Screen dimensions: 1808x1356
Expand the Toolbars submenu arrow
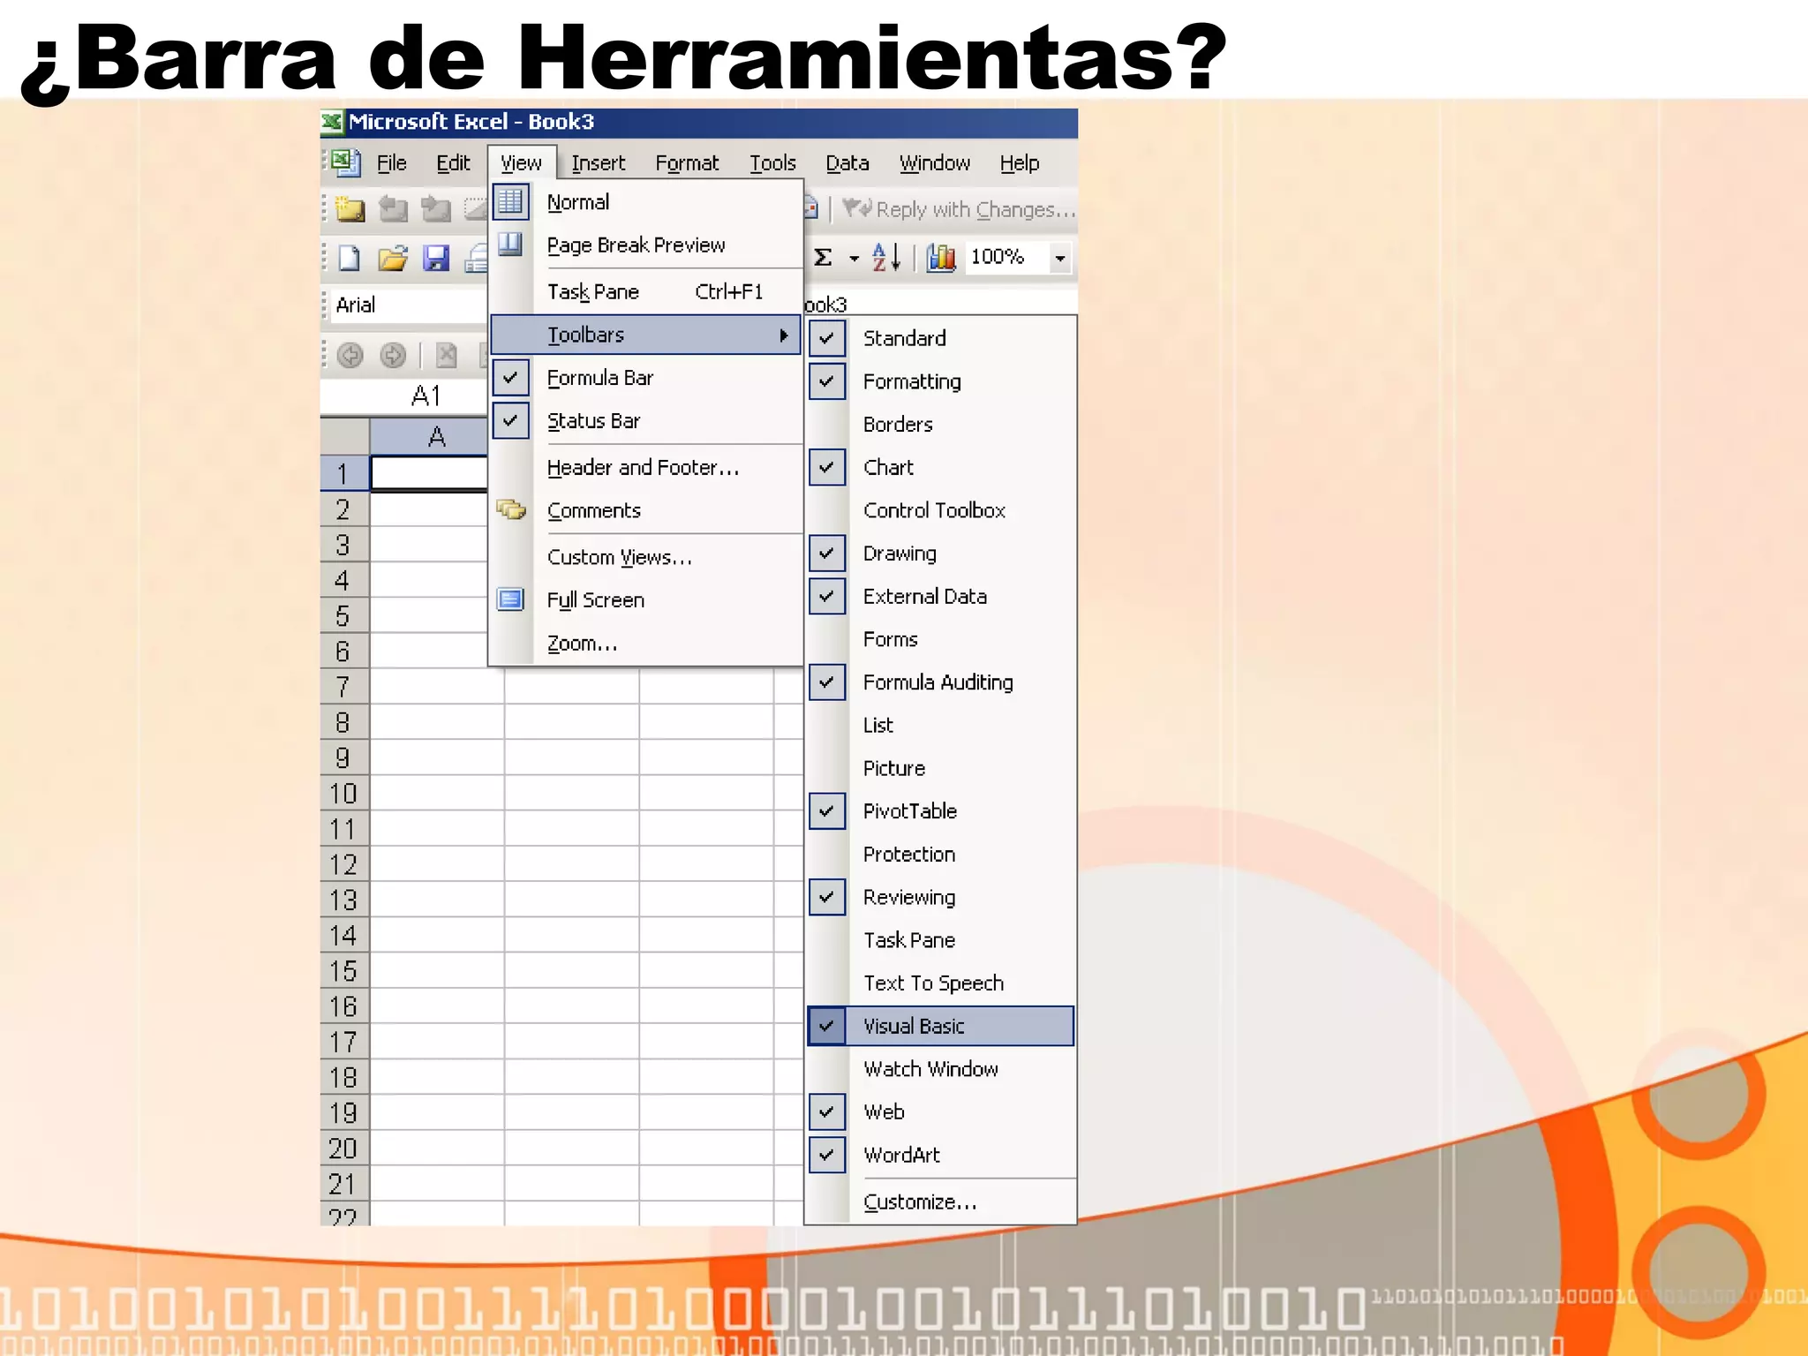point(783,335)
